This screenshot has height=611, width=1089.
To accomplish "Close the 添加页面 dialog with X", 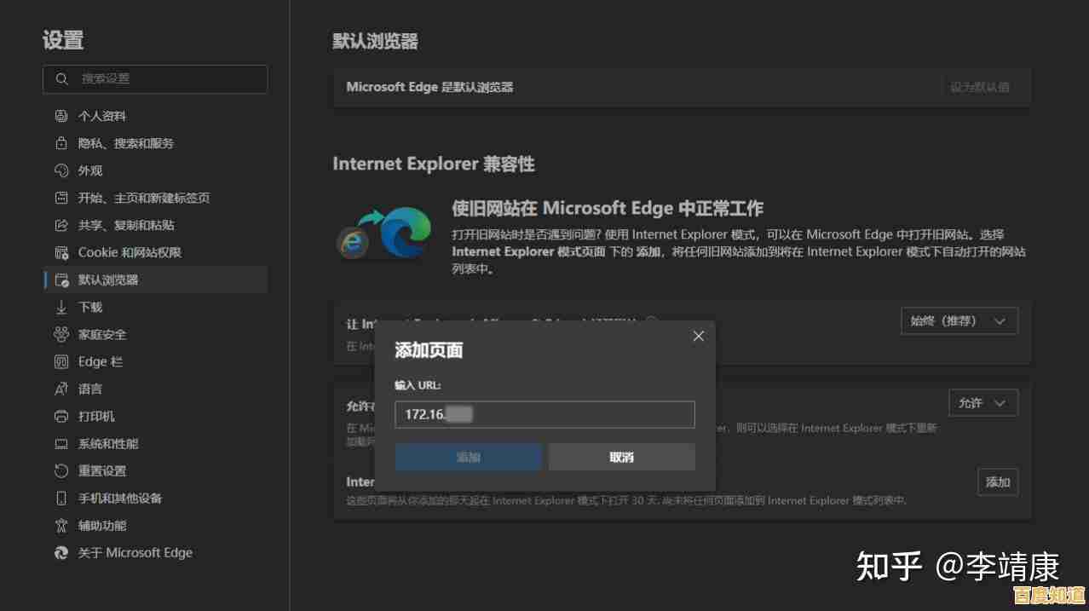I will point(698,336).
